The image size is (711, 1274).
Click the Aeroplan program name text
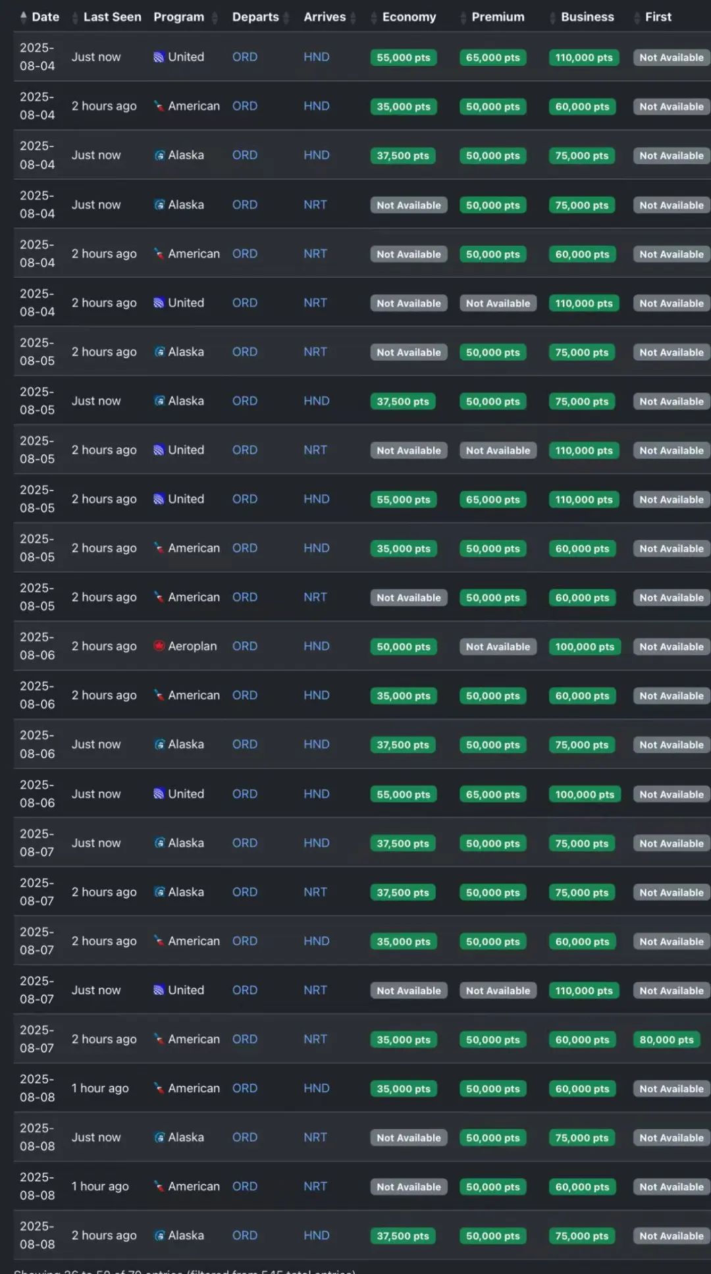click(192, 647)
